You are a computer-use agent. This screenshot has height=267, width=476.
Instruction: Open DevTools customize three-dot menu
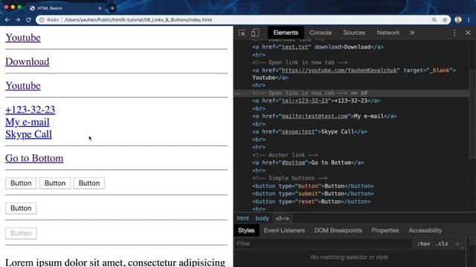pyautogui.click(x=454, y=33)
